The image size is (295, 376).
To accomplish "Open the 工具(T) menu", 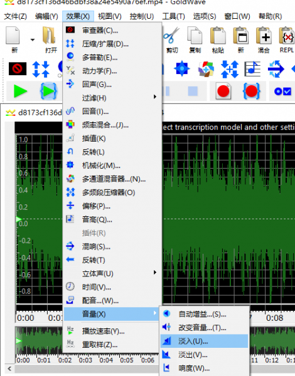I will (x=173, y=16).
